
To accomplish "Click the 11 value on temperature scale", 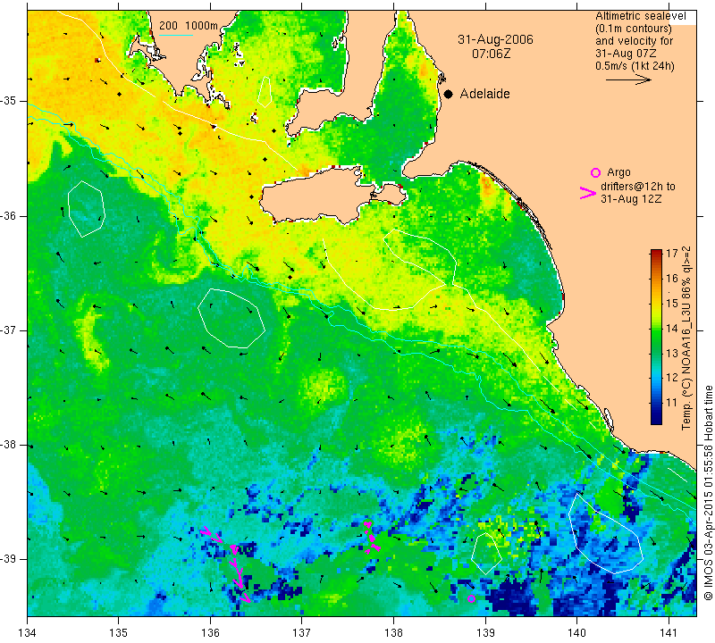I will coord(672,403).
